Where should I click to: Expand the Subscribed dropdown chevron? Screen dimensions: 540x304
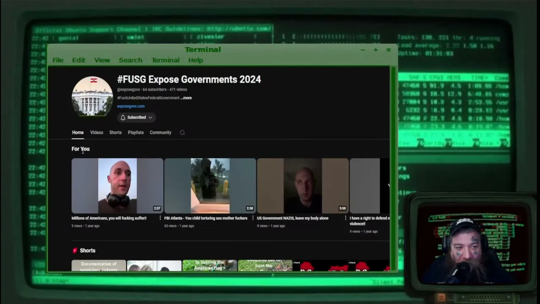tap(150, 117)
